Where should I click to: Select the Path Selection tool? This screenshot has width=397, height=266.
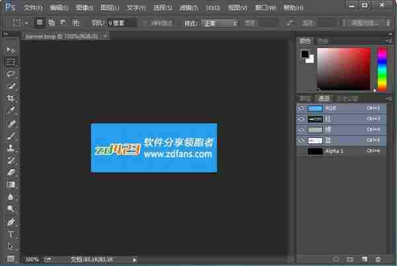click(x=11, y=246)
